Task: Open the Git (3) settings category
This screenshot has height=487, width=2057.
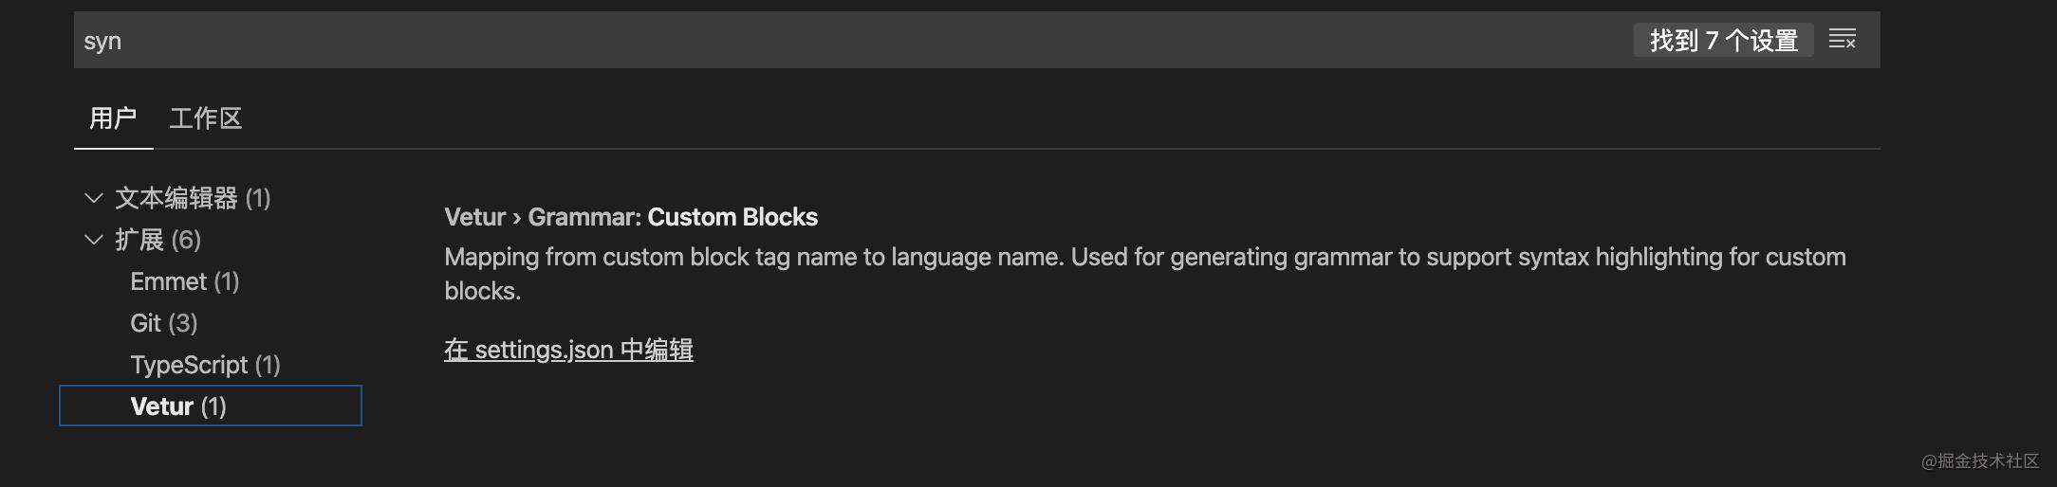Action: coord(164,323)
